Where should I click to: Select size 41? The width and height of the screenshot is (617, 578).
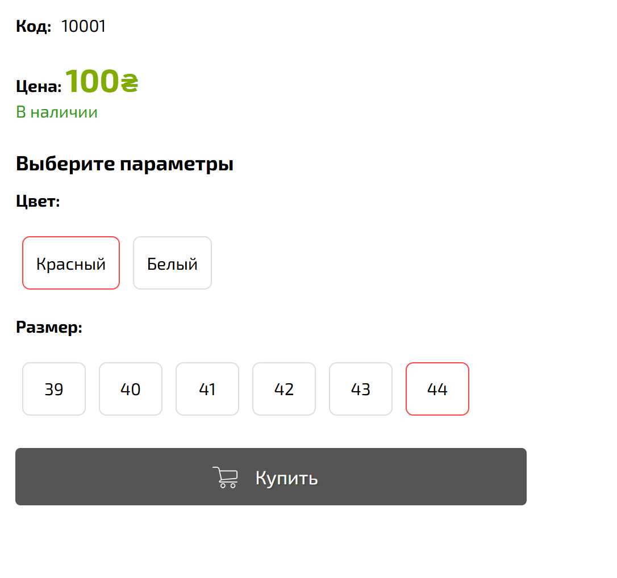207,389
